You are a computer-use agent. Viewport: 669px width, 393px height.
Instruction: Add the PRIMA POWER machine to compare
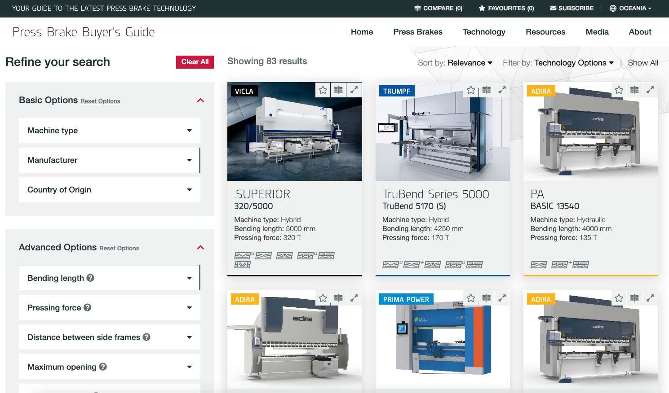coord(486,298)
